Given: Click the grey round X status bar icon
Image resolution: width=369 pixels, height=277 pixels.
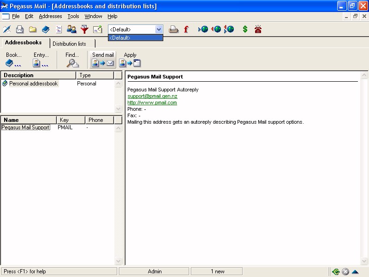Looking at the screenshot, I should pyautogui.click(x=345, y=271).
